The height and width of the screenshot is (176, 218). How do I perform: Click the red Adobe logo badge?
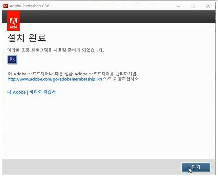point(13,20)
